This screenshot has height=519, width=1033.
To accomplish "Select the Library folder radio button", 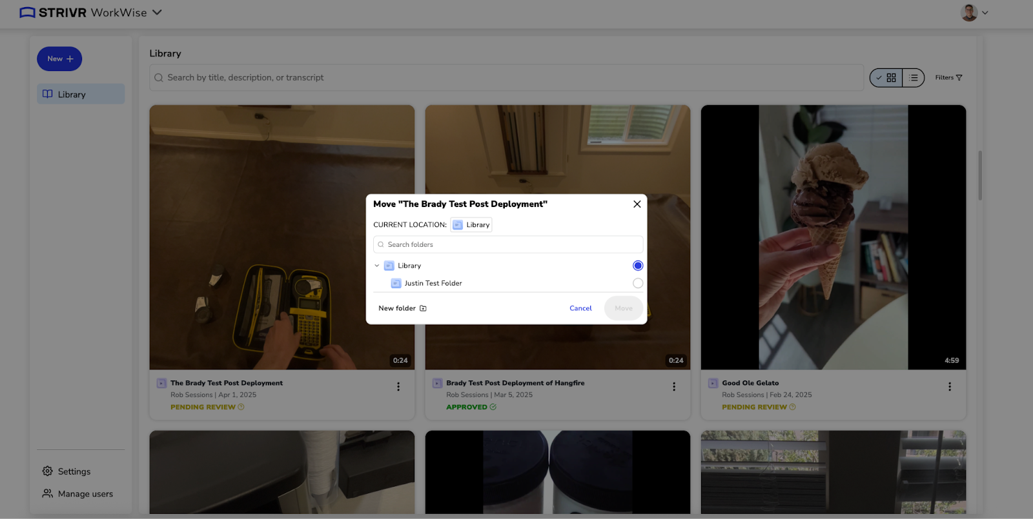I will (x=638, y=266).
